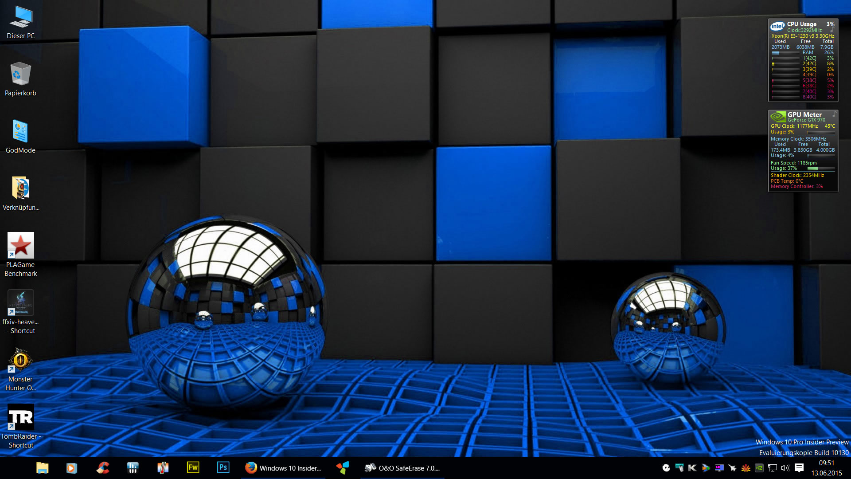The image size is (851, 479).
Task: Open the Action Center notification icon
Action: click(799, 468)
